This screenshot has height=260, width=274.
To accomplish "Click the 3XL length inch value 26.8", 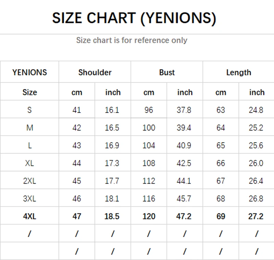I will coord(256,199).
